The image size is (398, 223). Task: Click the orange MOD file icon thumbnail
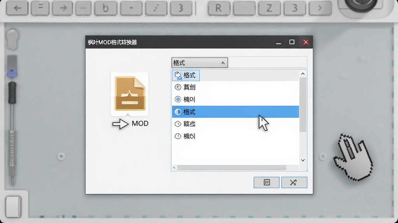click(x=130, y=94)
